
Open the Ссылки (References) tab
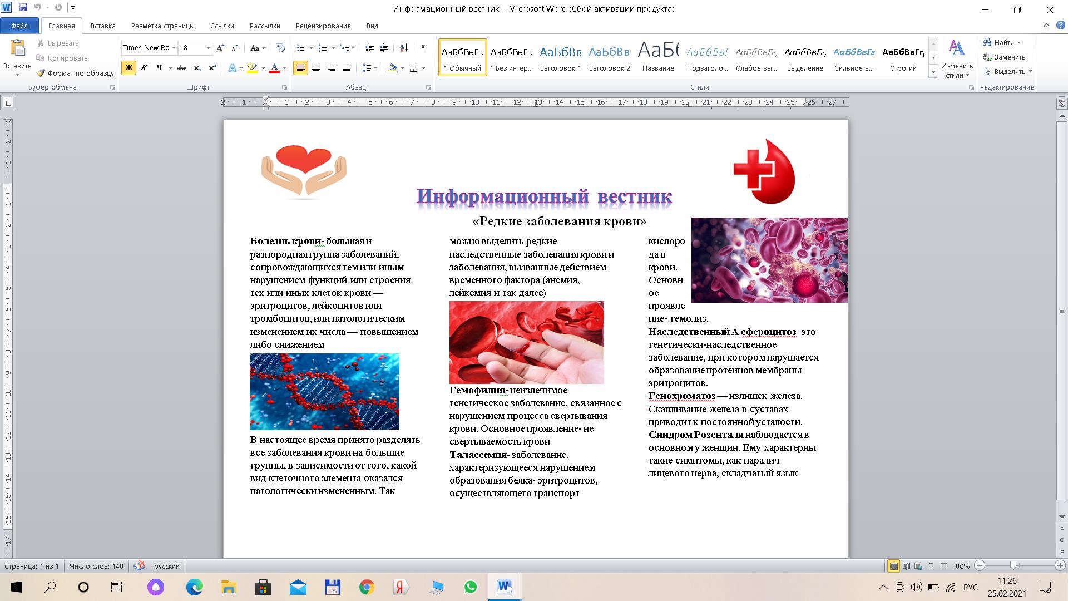pyautogui.click(x=222, y=26)
